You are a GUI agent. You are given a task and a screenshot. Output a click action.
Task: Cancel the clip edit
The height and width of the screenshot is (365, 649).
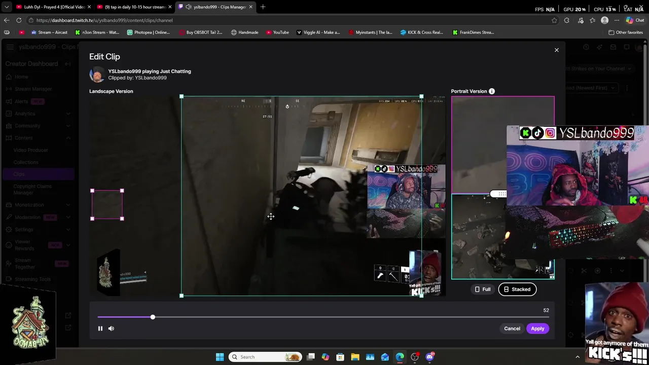pyautogui.click(x=512, y=328)
